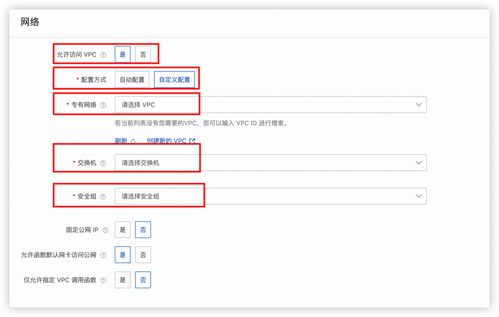Click the 交换机 label
Screen dimensions: 499x317
(x=87, y=163)
